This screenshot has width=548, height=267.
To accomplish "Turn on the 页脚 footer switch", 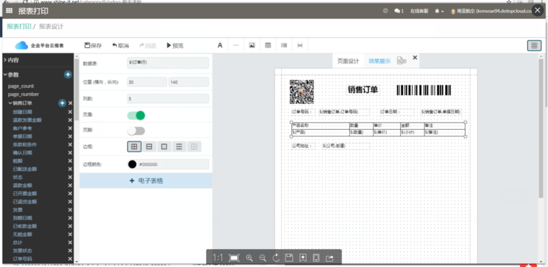I will pos(136,131).
